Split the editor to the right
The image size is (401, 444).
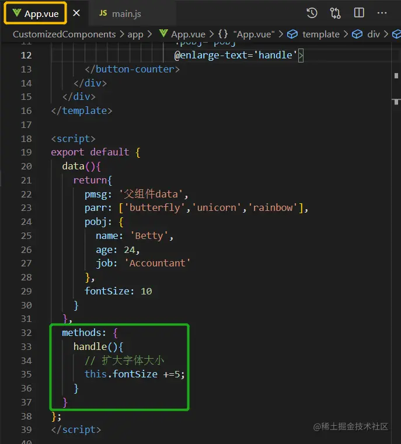point(359,13)
